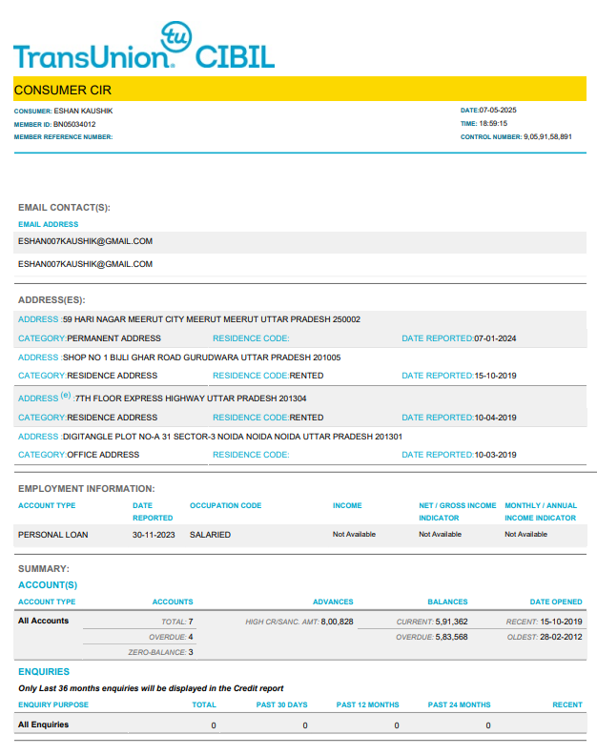
Task: Click the circular tu emblem in the logo
Action: [175, 36]
